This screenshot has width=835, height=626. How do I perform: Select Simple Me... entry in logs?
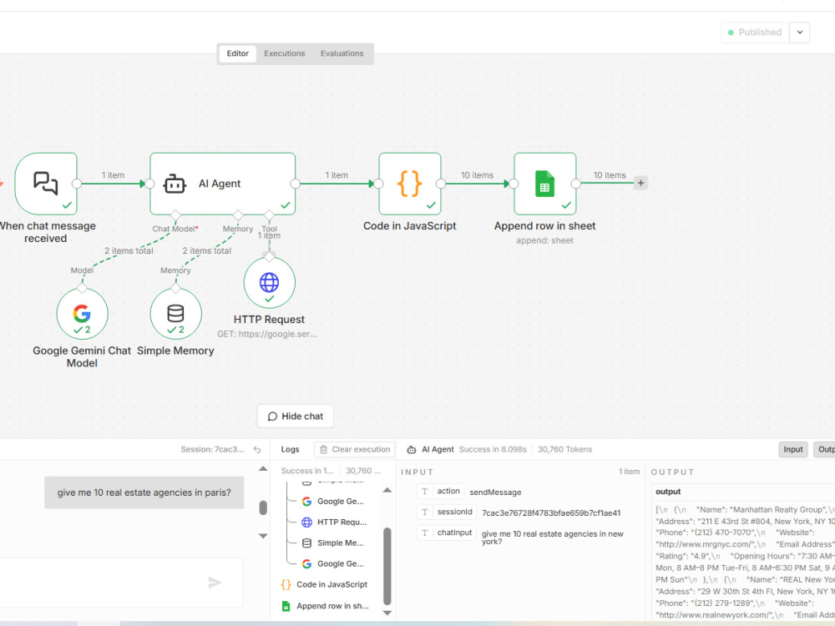[333, 543]
